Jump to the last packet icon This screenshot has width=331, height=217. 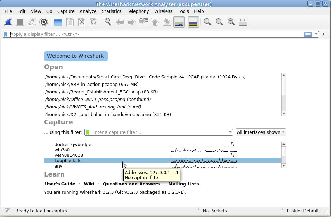pos(167,22)
